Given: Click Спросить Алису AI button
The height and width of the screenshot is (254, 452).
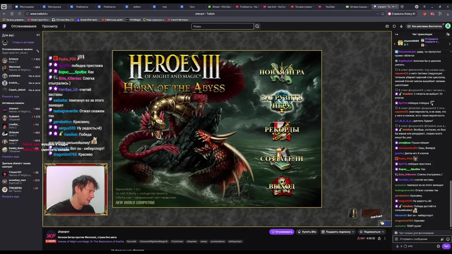Looking at the screenshot, I should point(402,14).
